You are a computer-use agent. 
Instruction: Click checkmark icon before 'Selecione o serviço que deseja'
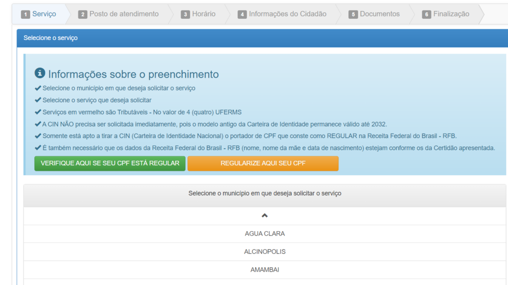pos(38,100)
